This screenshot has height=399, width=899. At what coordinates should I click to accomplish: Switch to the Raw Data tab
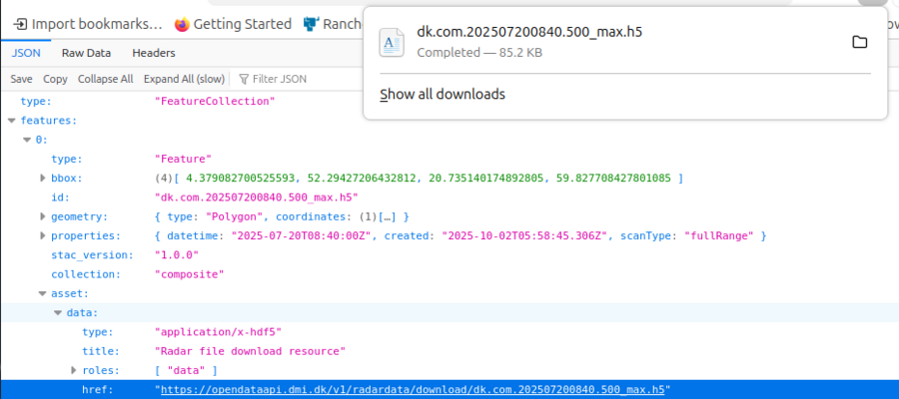coord(86,53)
